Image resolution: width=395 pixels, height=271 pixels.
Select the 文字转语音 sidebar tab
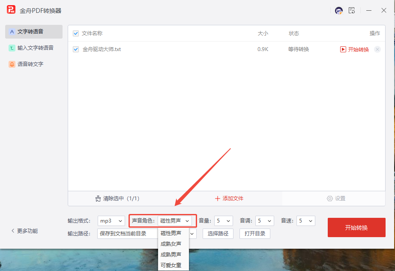[x=34, y=31]
